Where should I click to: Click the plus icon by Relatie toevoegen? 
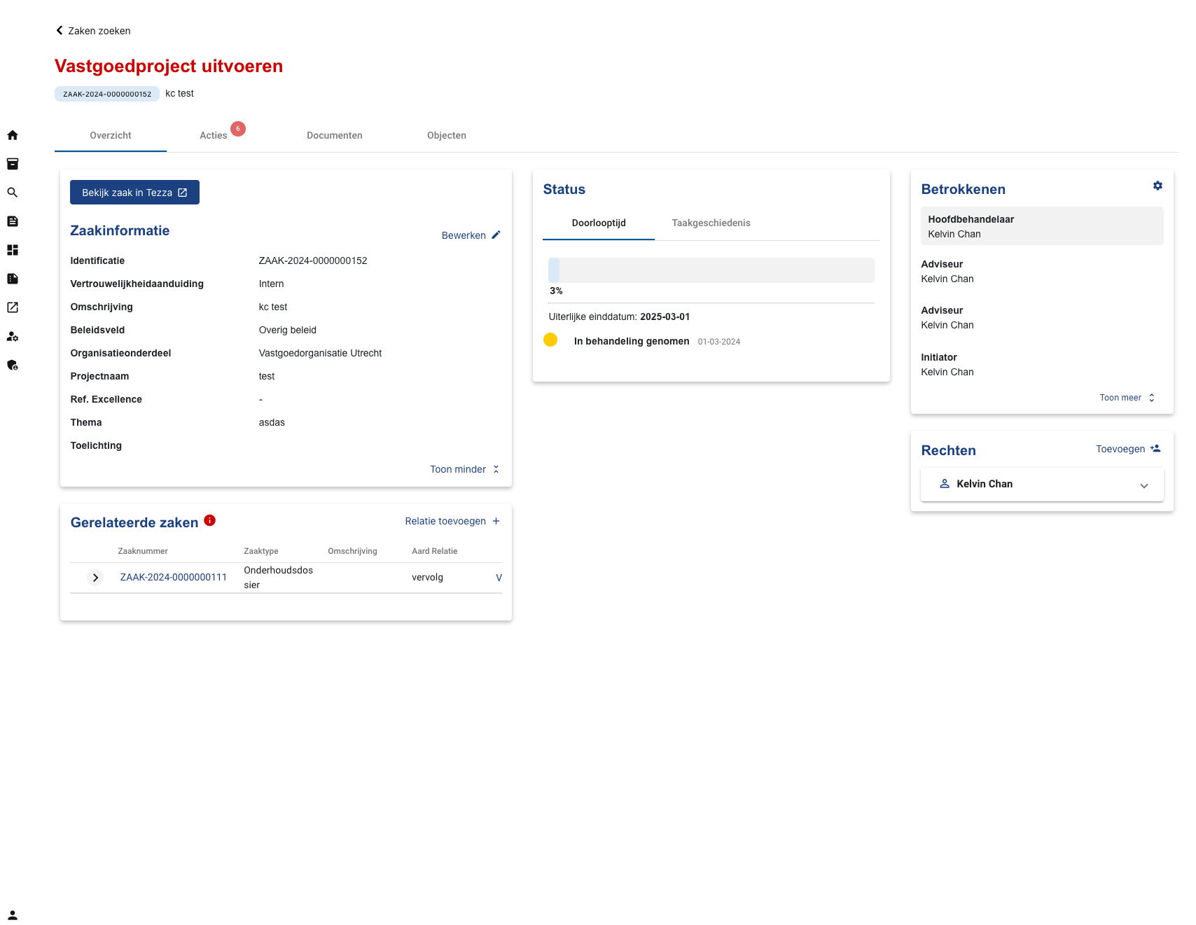click(x=496, y=521)
